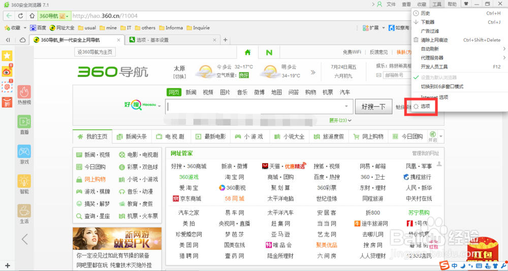Expand the 自动刷新 submenu

point(459,49)
